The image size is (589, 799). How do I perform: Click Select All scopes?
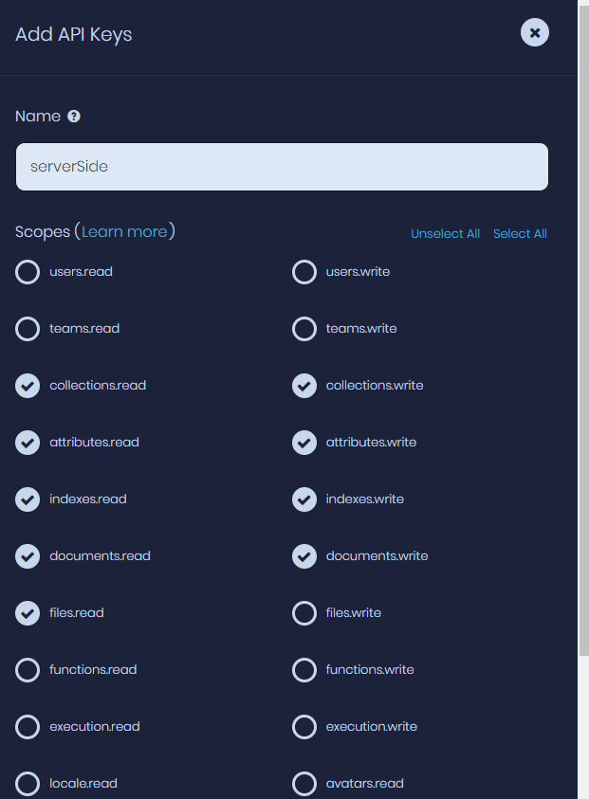(520, 233)
